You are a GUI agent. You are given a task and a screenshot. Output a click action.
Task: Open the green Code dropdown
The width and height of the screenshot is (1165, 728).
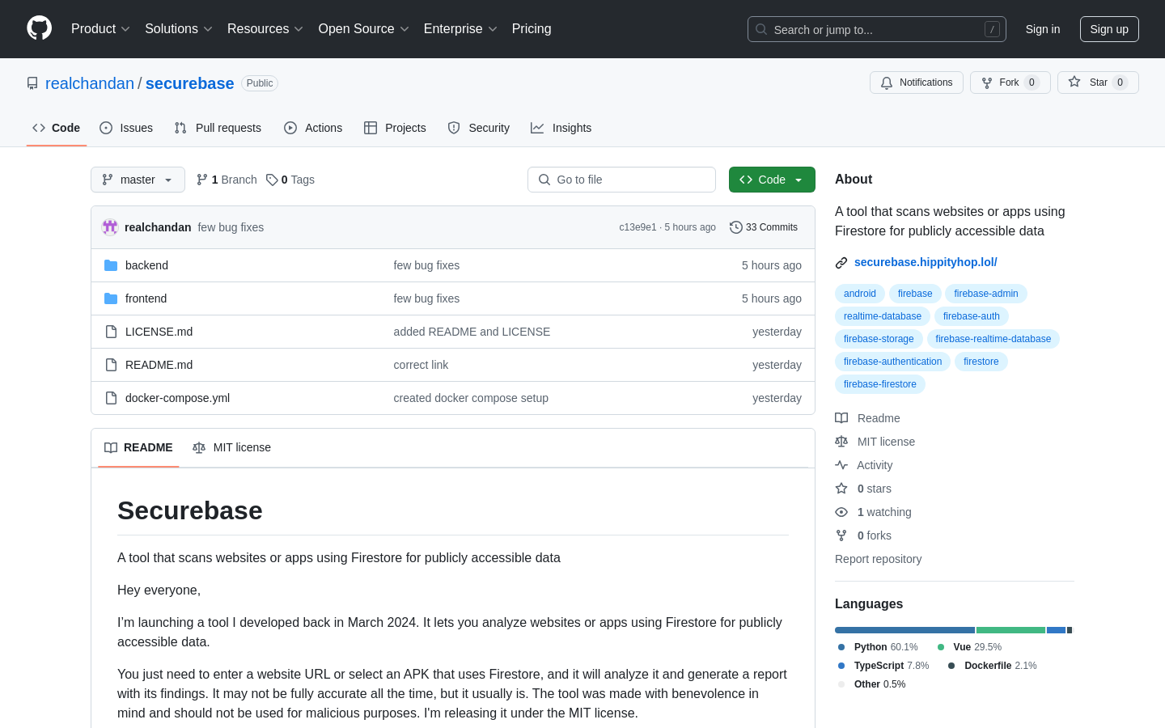coord(772,180)
